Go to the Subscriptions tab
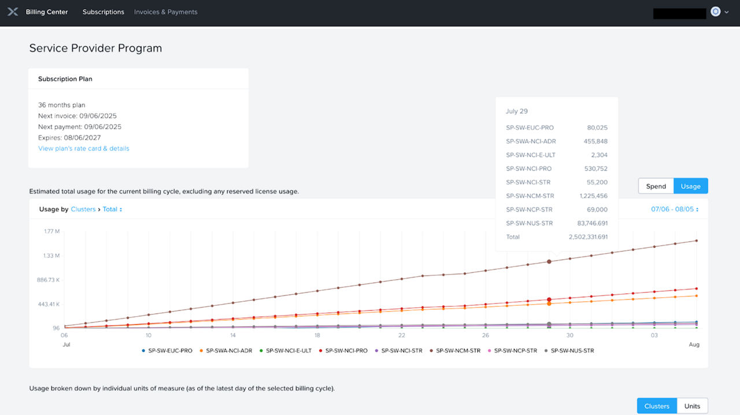Viewport: 740px width, 415px height. click(103, 12)
